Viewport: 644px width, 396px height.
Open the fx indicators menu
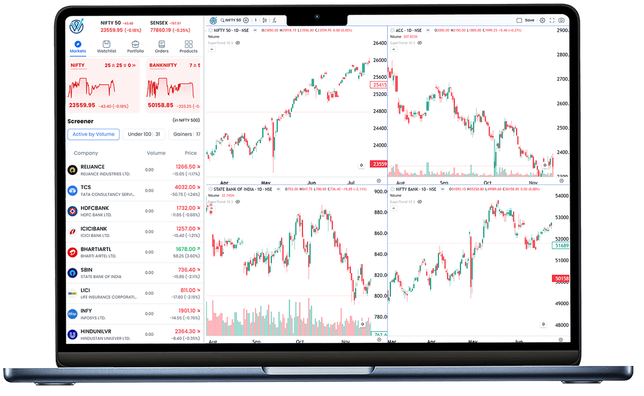point(275,20)
